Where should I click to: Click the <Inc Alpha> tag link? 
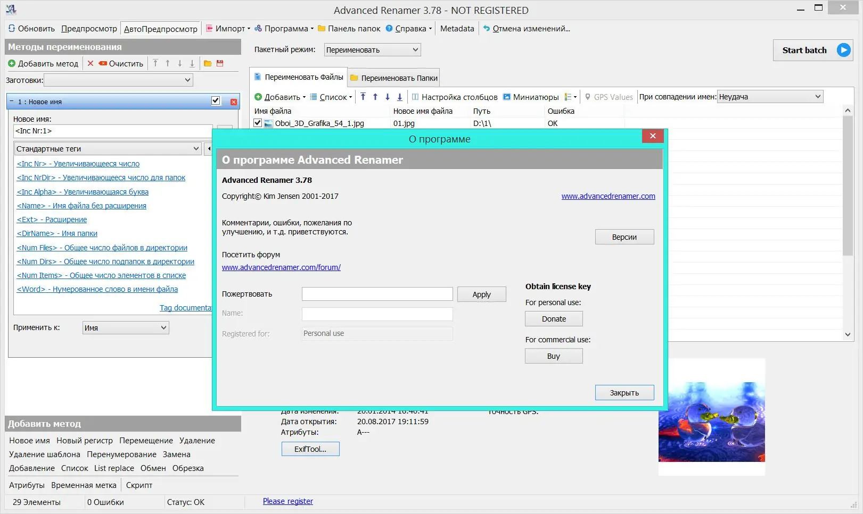pos(83,192)
